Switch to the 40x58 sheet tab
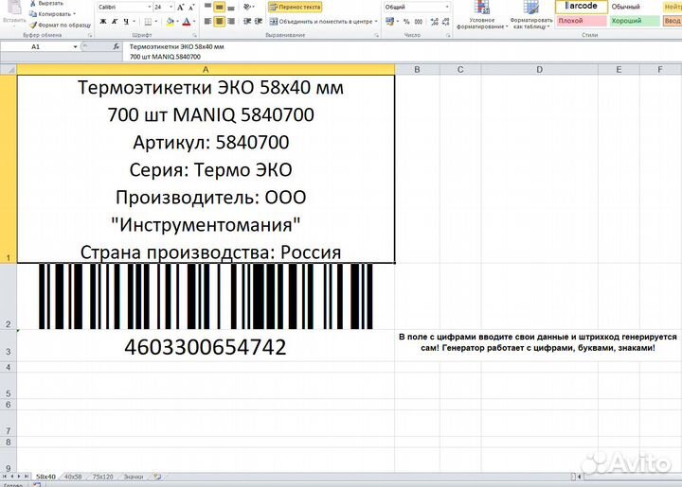Screen dimensions: 682x487 tap(73, 477)
